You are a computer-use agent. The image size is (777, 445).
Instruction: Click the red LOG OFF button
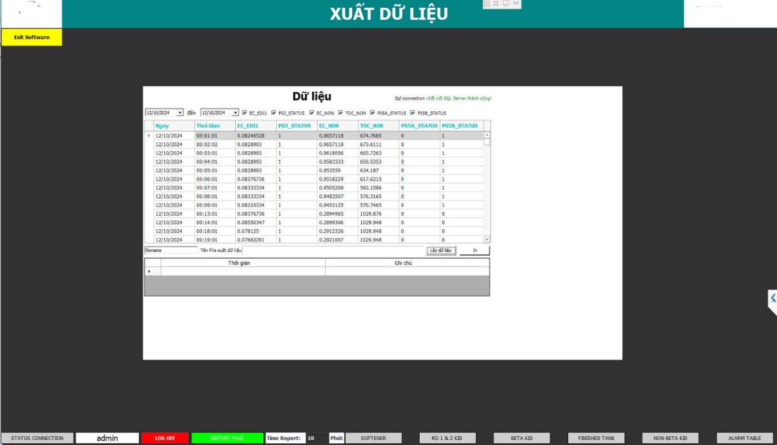tap(165, 438)
